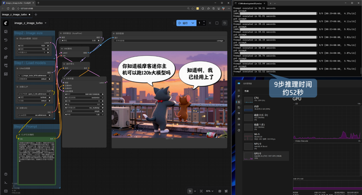Viewport: 362px width, 195px height.
Task: Fit the canvas view to nodes
Action: coord(201,191)
